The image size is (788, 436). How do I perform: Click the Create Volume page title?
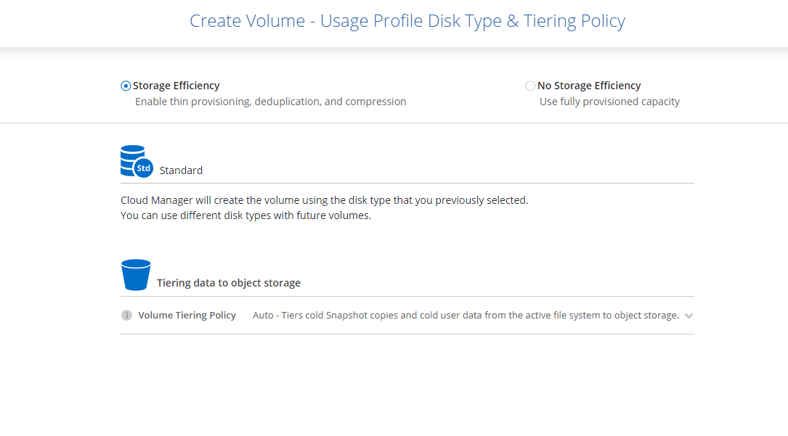pyautogui.click(x=407, y=21)
